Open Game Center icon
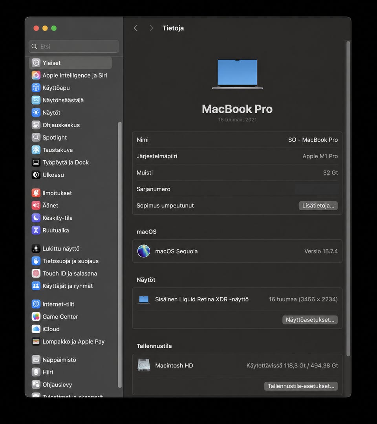The image size is (377, 424). [36, 316]
